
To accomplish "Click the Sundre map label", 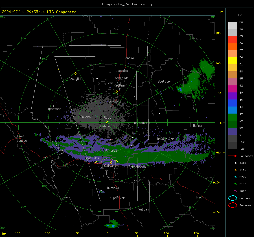I will 86,117.
